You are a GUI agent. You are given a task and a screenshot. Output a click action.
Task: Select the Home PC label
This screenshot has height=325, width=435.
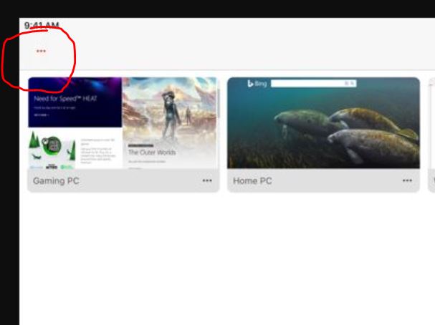(252, 181)
